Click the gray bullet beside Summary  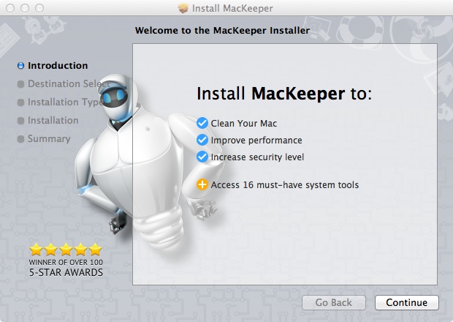pyautogui.click(x=20, y=139)
